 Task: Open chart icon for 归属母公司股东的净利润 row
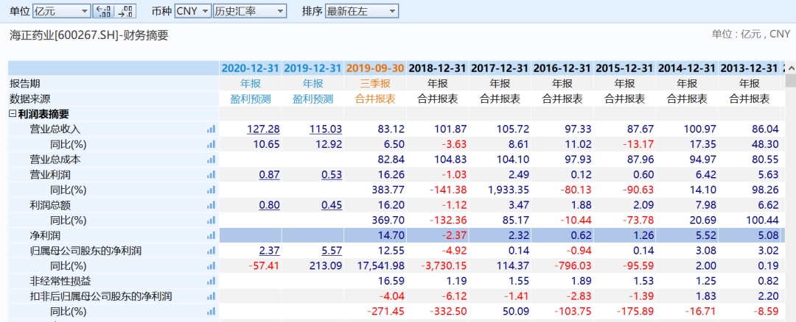(x=212, y=251)
